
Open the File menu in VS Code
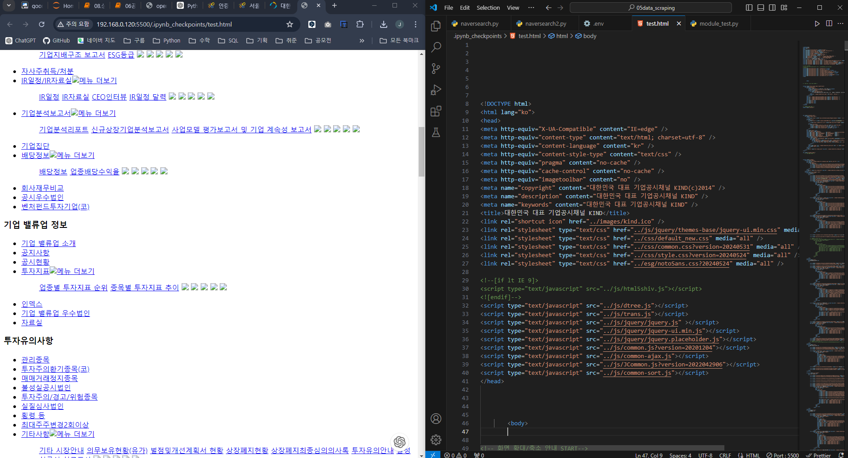[x=448, y=8]
